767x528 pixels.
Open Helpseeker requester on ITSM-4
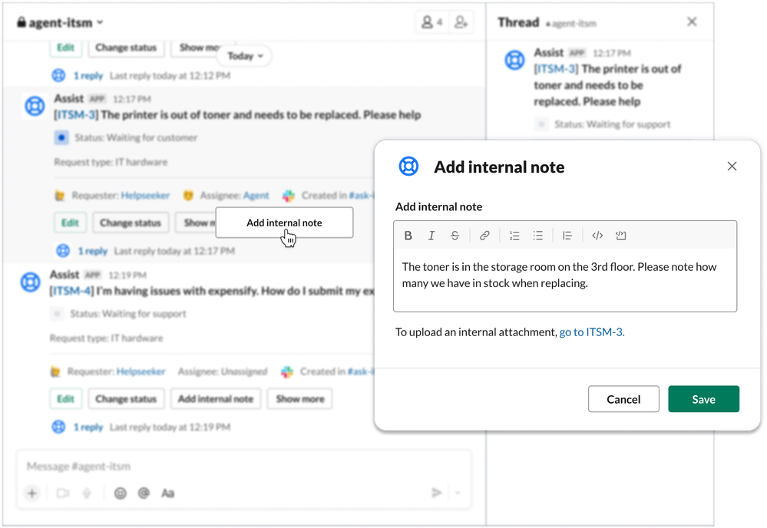tap(141, 371)
